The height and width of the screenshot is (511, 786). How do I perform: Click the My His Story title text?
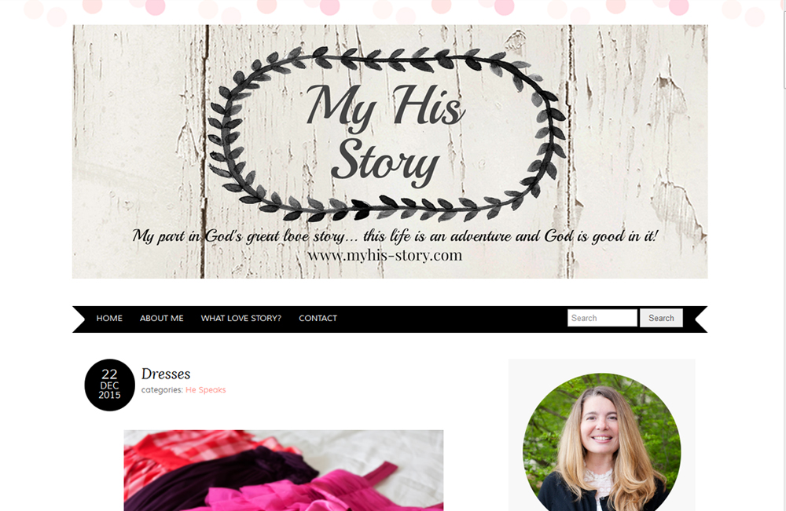pyautogui.click(x=385, y=134)
